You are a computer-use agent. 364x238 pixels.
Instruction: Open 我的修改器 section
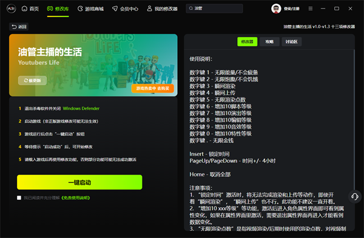162,9
